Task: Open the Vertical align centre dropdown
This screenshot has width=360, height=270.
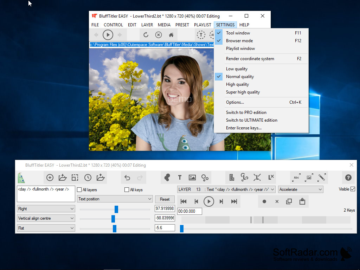Action: pyautogui.click(x=46, y=218)
